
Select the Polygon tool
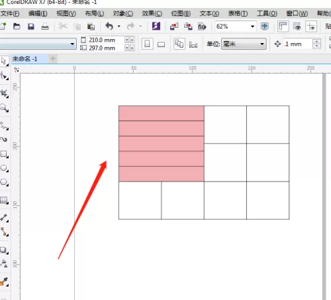(x=4, y=182)
